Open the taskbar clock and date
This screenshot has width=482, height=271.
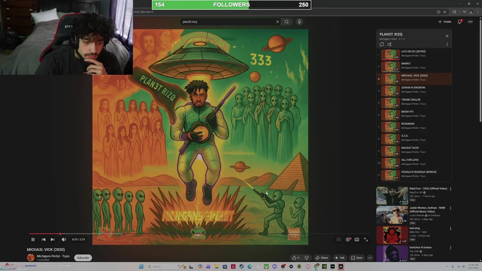[474, 266]
